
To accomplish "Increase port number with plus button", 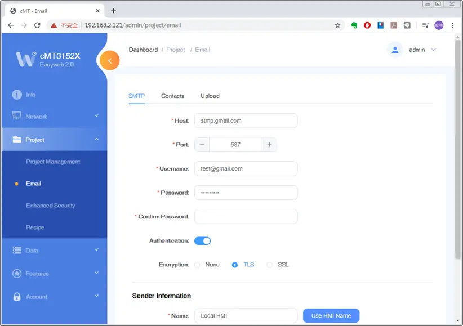I will (269, 145).
